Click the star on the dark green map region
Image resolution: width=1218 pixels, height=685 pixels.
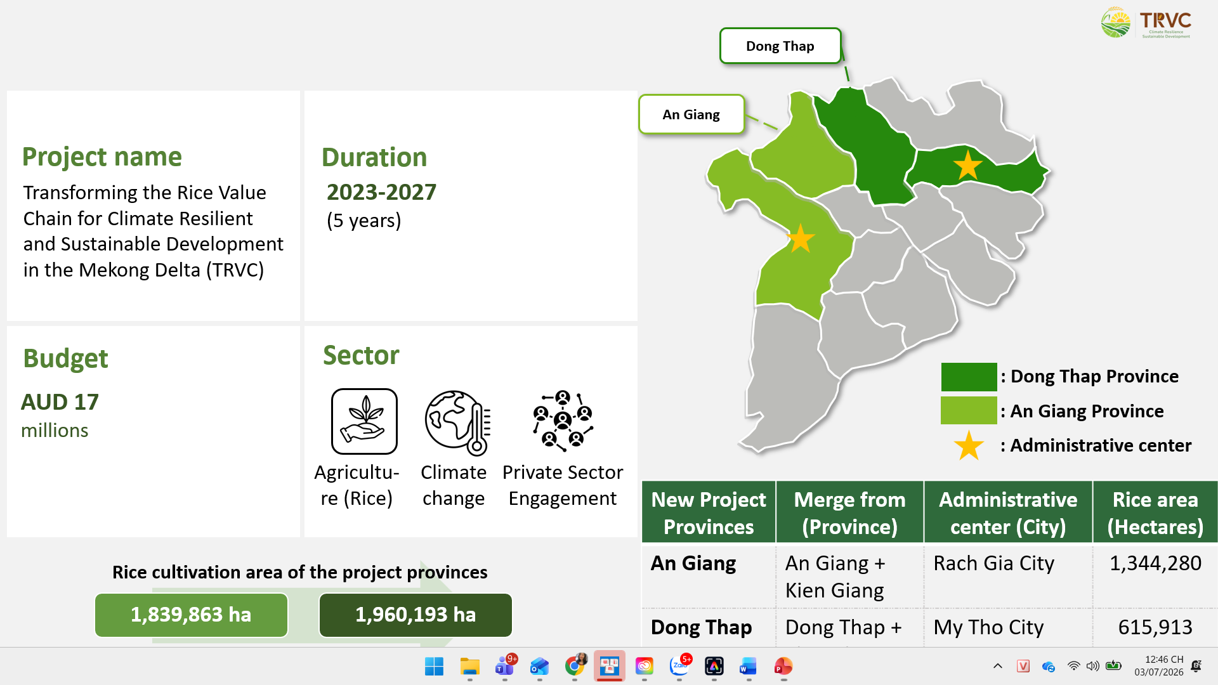pyautogui.click(x=968, y=166)
